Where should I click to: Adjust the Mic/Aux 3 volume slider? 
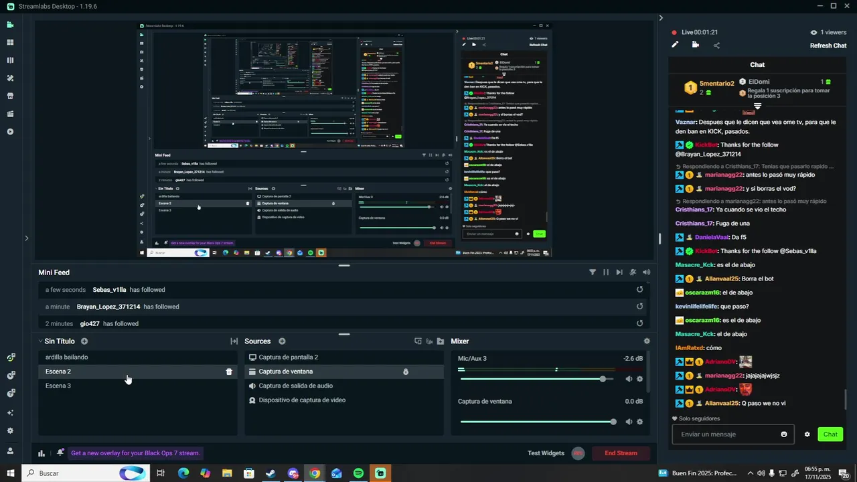536,379
